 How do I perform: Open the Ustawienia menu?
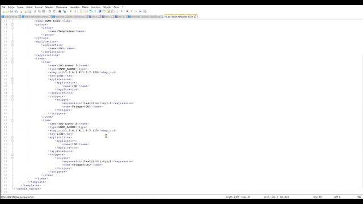61,7
